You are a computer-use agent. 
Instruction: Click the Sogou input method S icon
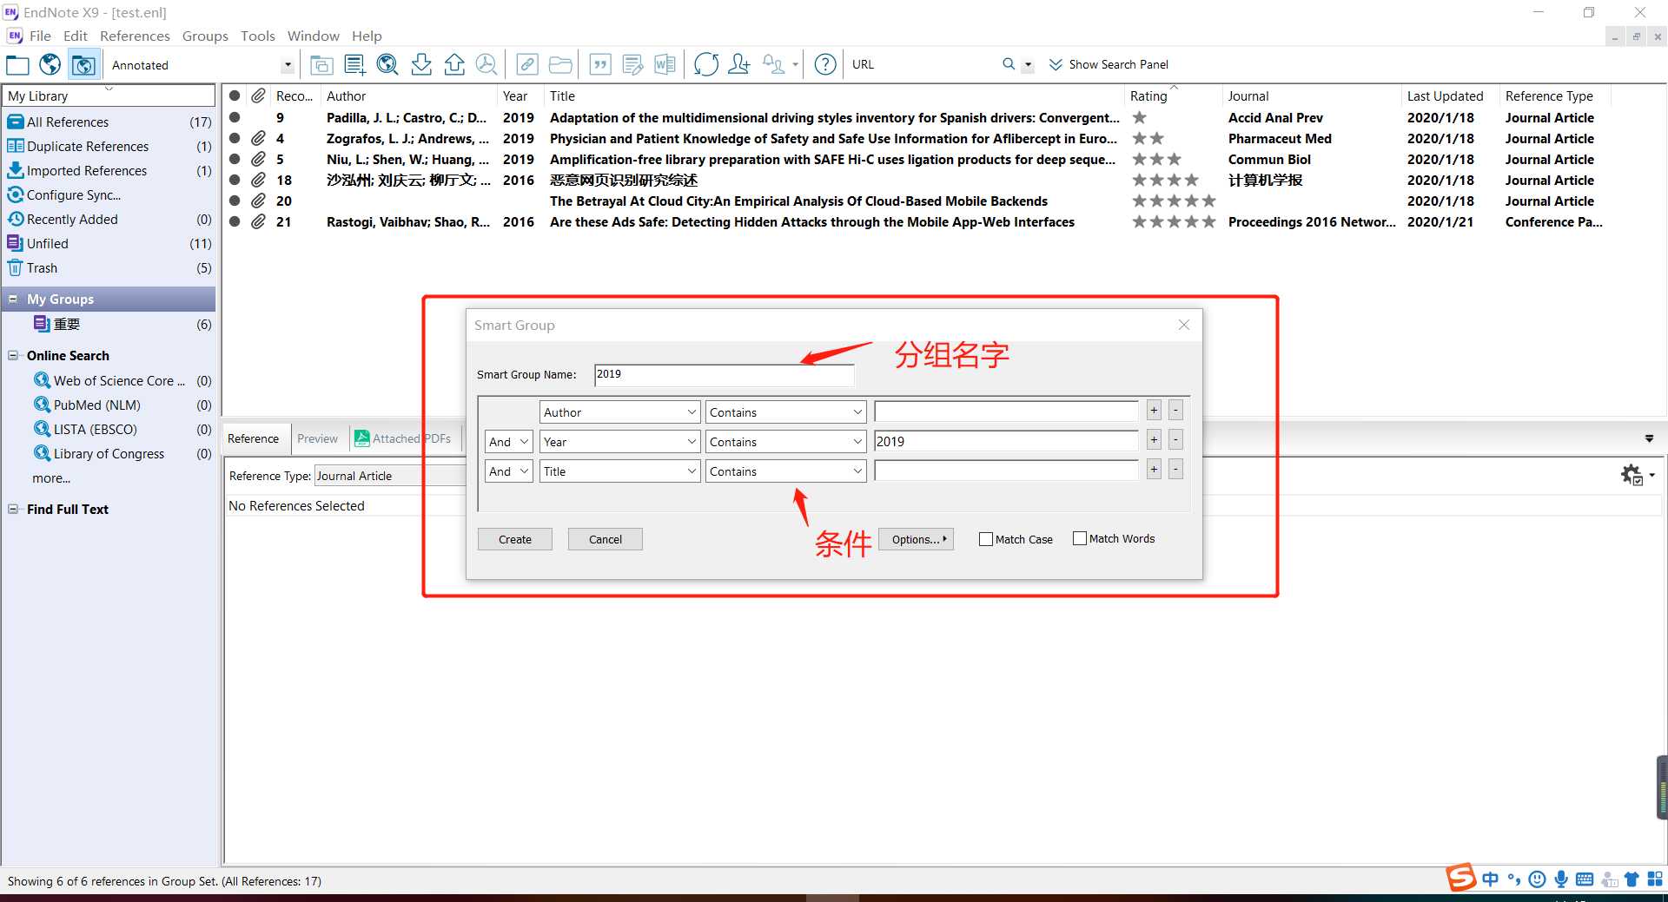[x=1461, y=878]
